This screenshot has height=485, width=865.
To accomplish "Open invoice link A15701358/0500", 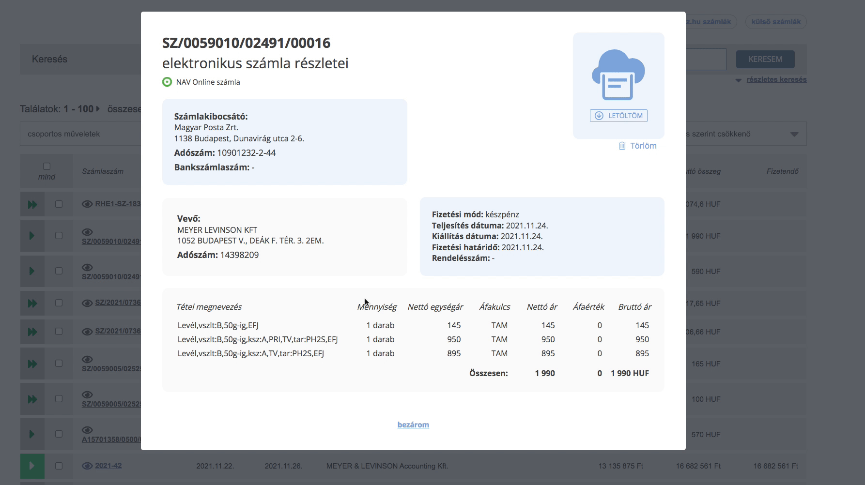I will pos(111,440).
